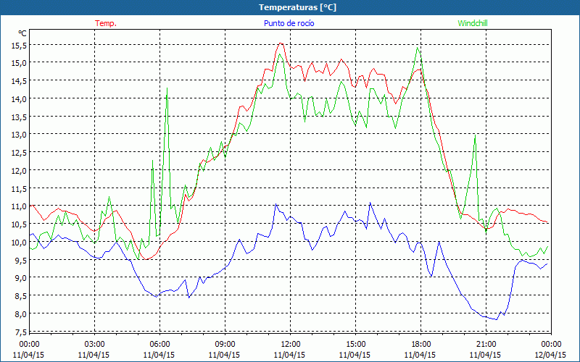This screenshot has height=362, width=580.
Task: Click the 14,0 y-axis tick label
Action: click(20, 98)
